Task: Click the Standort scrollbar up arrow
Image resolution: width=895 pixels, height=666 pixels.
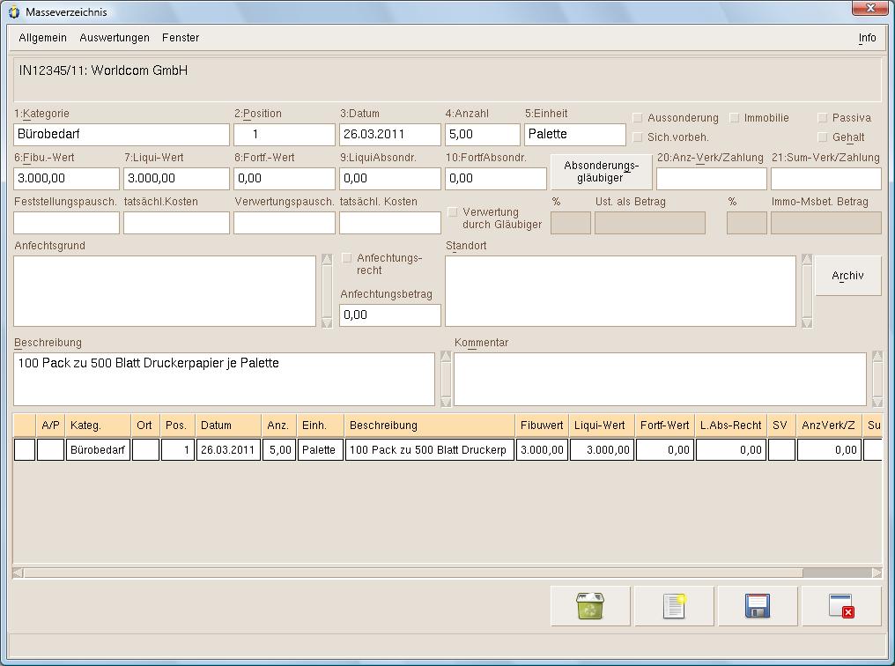Action: pyautogui.click(x=807, y=260)
